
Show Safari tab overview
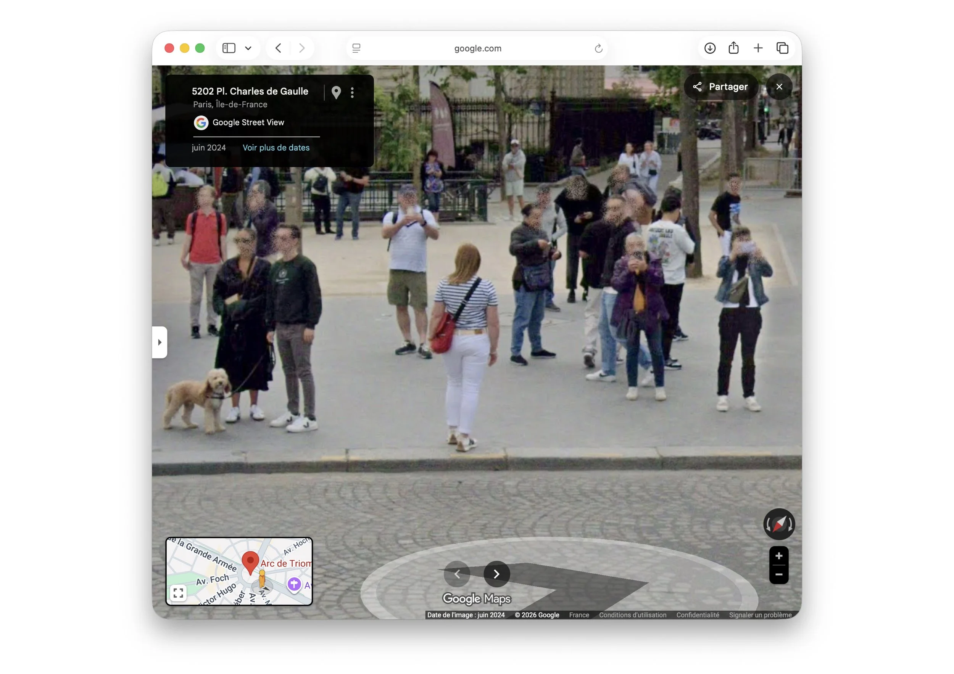coord(782,48)
